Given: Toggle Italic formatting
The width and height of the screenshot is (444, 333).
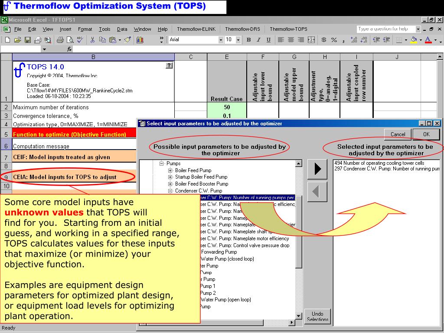Looking at the screenshot, I should click(x=258, y=40).
